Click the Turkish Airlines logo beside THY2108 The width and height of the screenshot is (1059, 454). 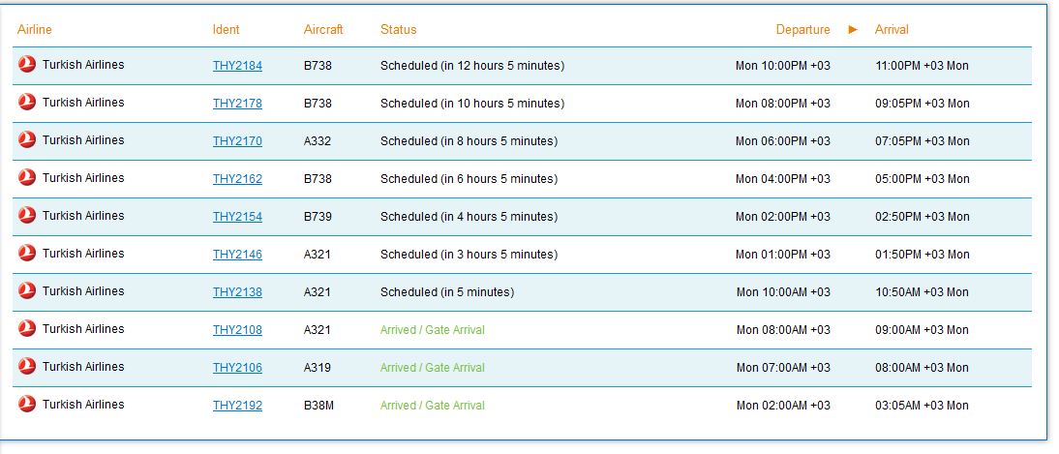[x=27, y=330]
